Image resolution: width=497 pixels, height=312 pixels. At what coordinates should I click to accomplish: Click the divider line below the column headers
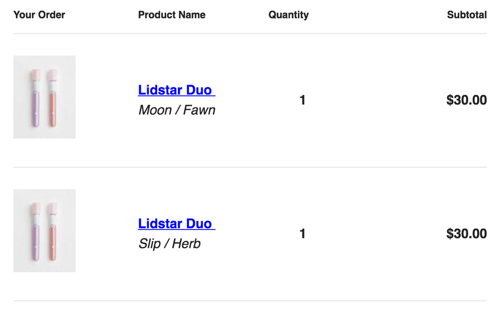[x=250, y=34]
